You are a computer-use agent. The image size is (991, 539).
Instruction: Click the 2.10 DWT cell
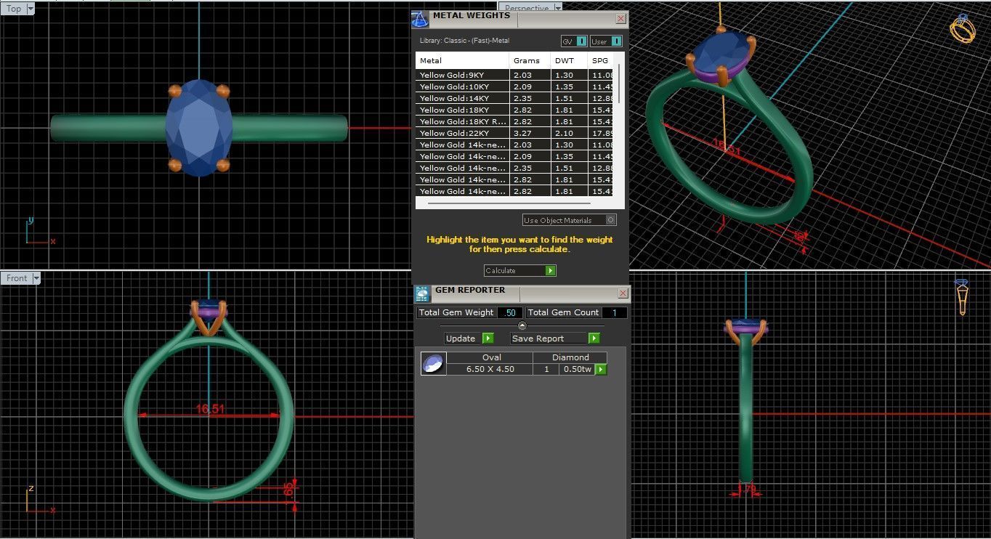click(569, 133)
